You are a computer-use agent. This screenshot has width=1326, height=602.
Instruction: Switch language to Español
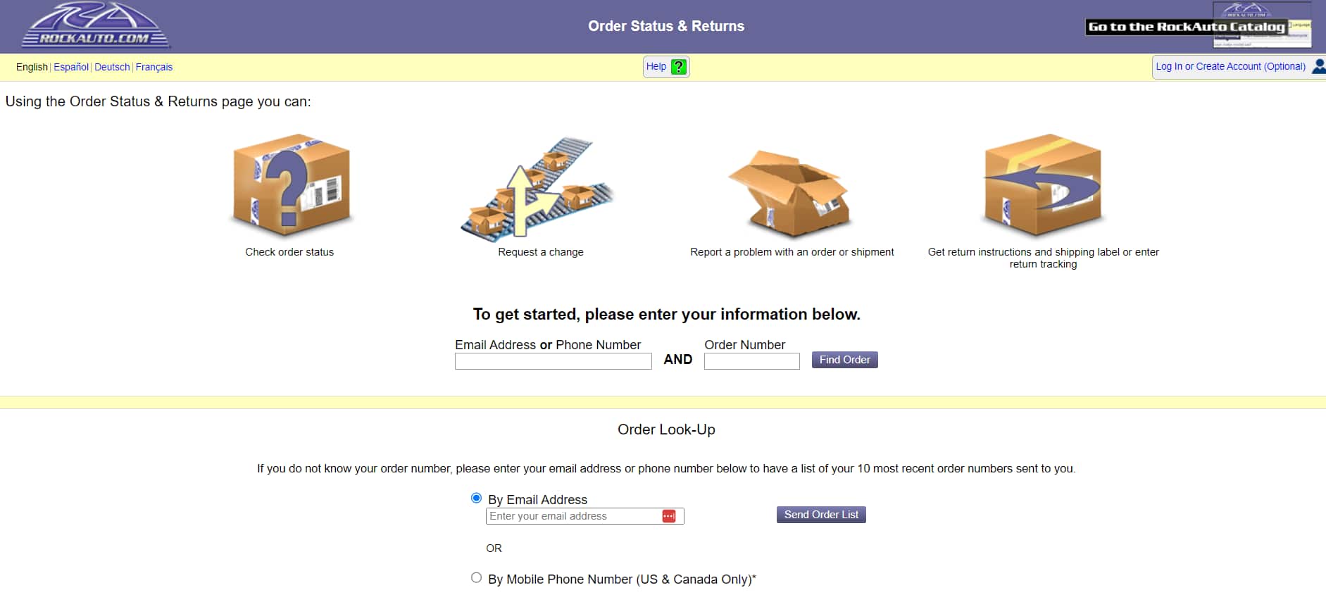pos(71,67)
